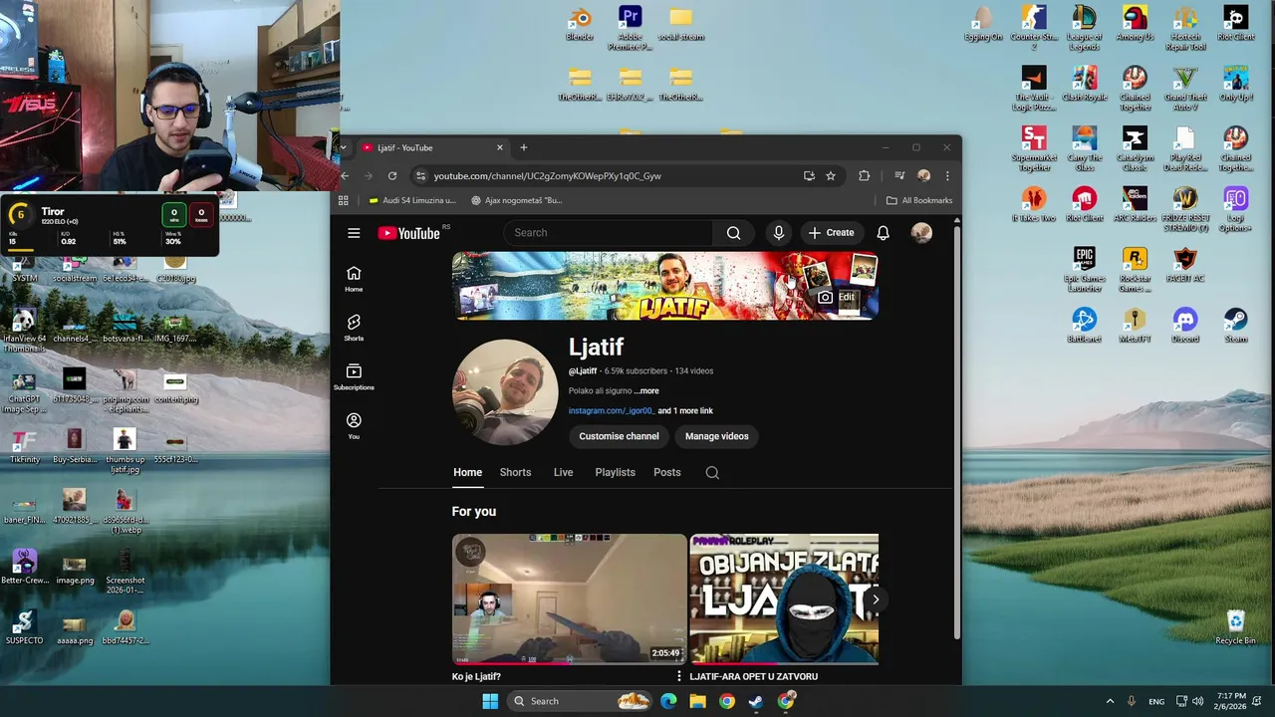Viewport: 1275px width, 717px height.
Task: Open a new Chrome tab
Action: click(524, 147)
